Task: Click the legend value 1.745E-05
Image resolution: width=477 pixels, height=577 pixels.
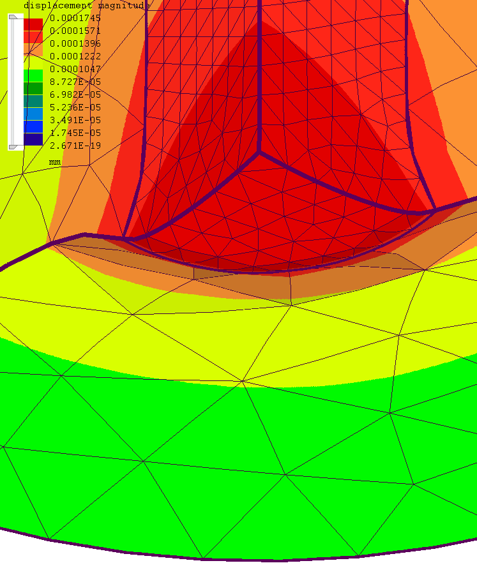Action: point(75,133)
